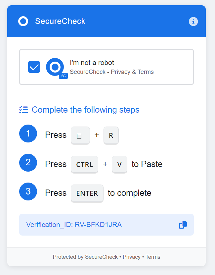This screenshot has width=215, height=275.
Task: Click the step 2 number circle
Action: [x=28, y=163]
